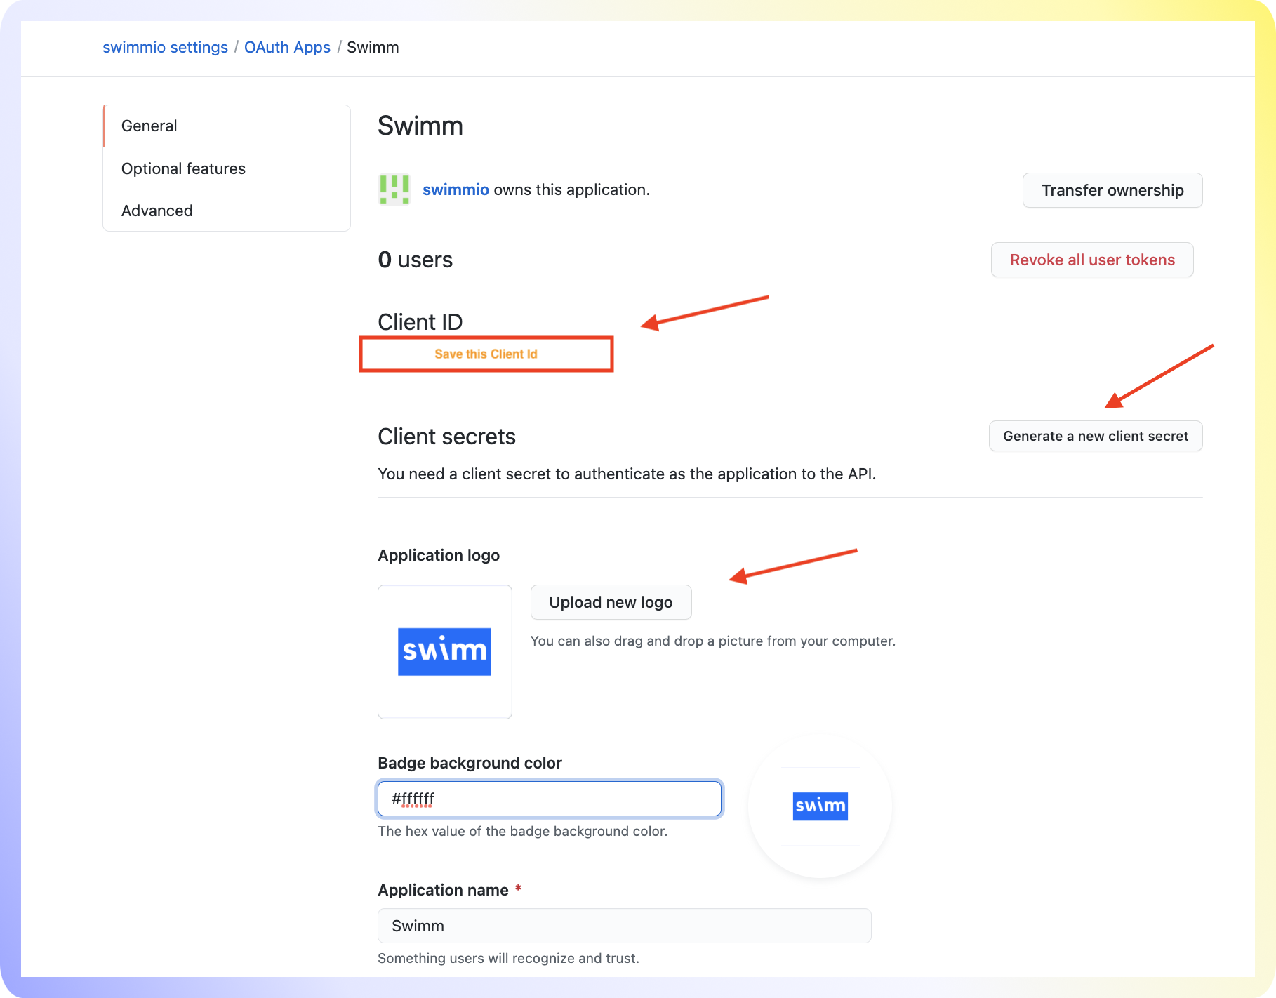
Task: Click the 'Save this Client Id' text
Action: [486, 354]
